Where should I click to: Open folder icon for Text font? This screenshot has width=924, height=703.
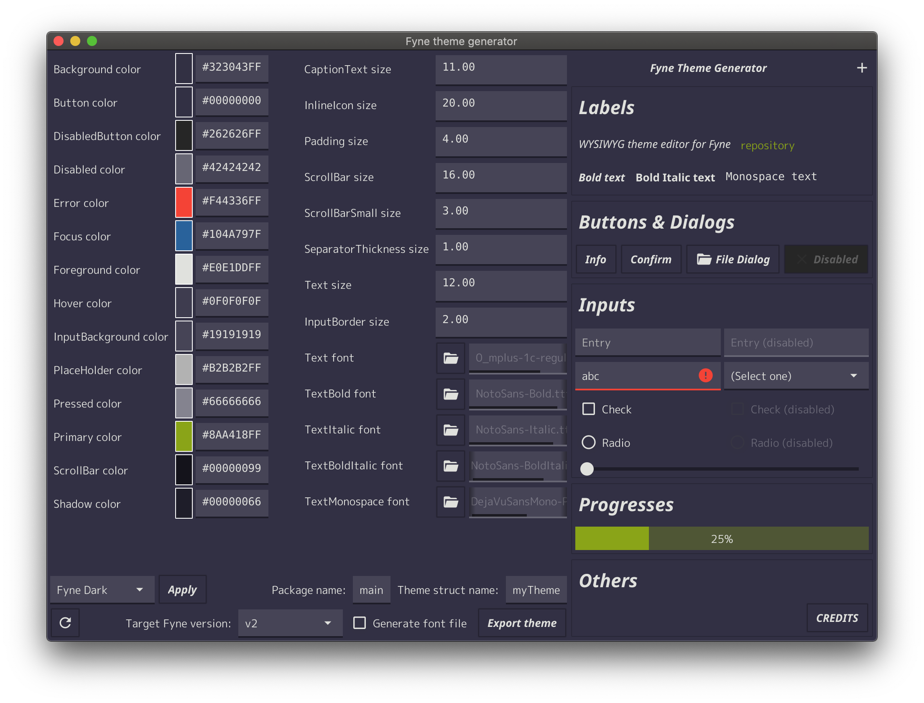[450, 358]
